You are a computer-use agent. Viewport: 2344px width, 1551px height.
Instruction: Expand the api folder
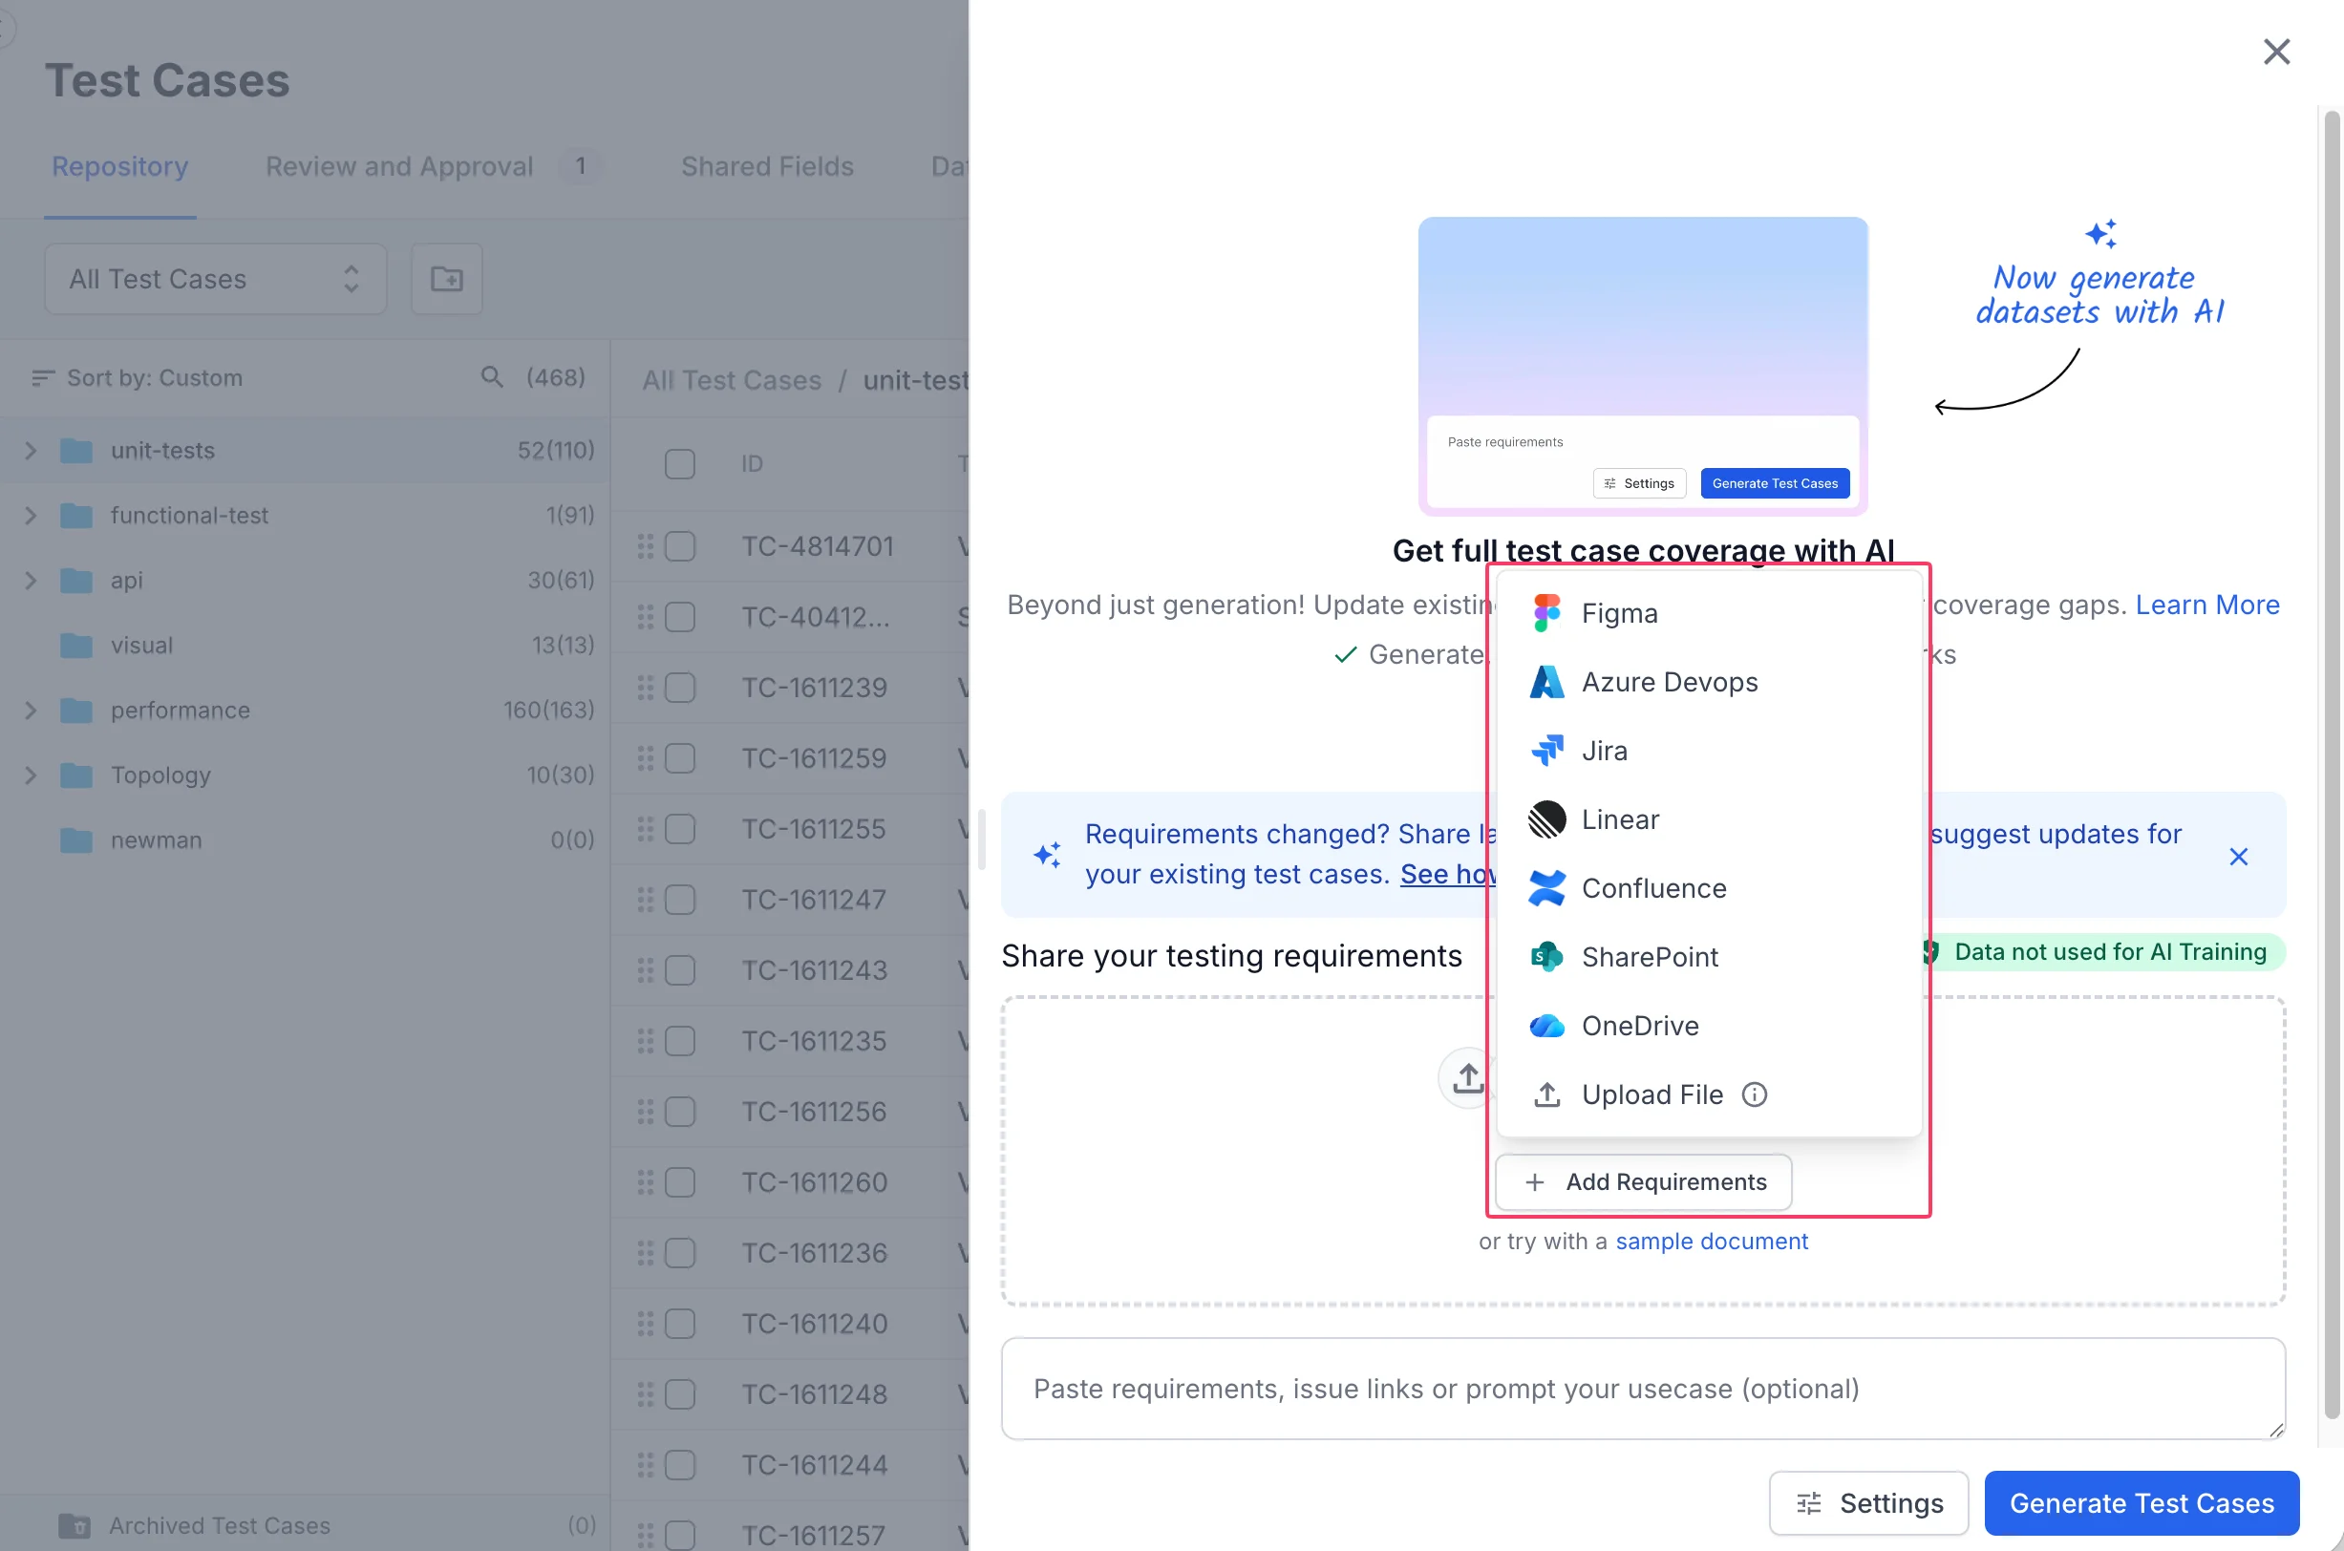pyautogui.click(x=31, y=581)
